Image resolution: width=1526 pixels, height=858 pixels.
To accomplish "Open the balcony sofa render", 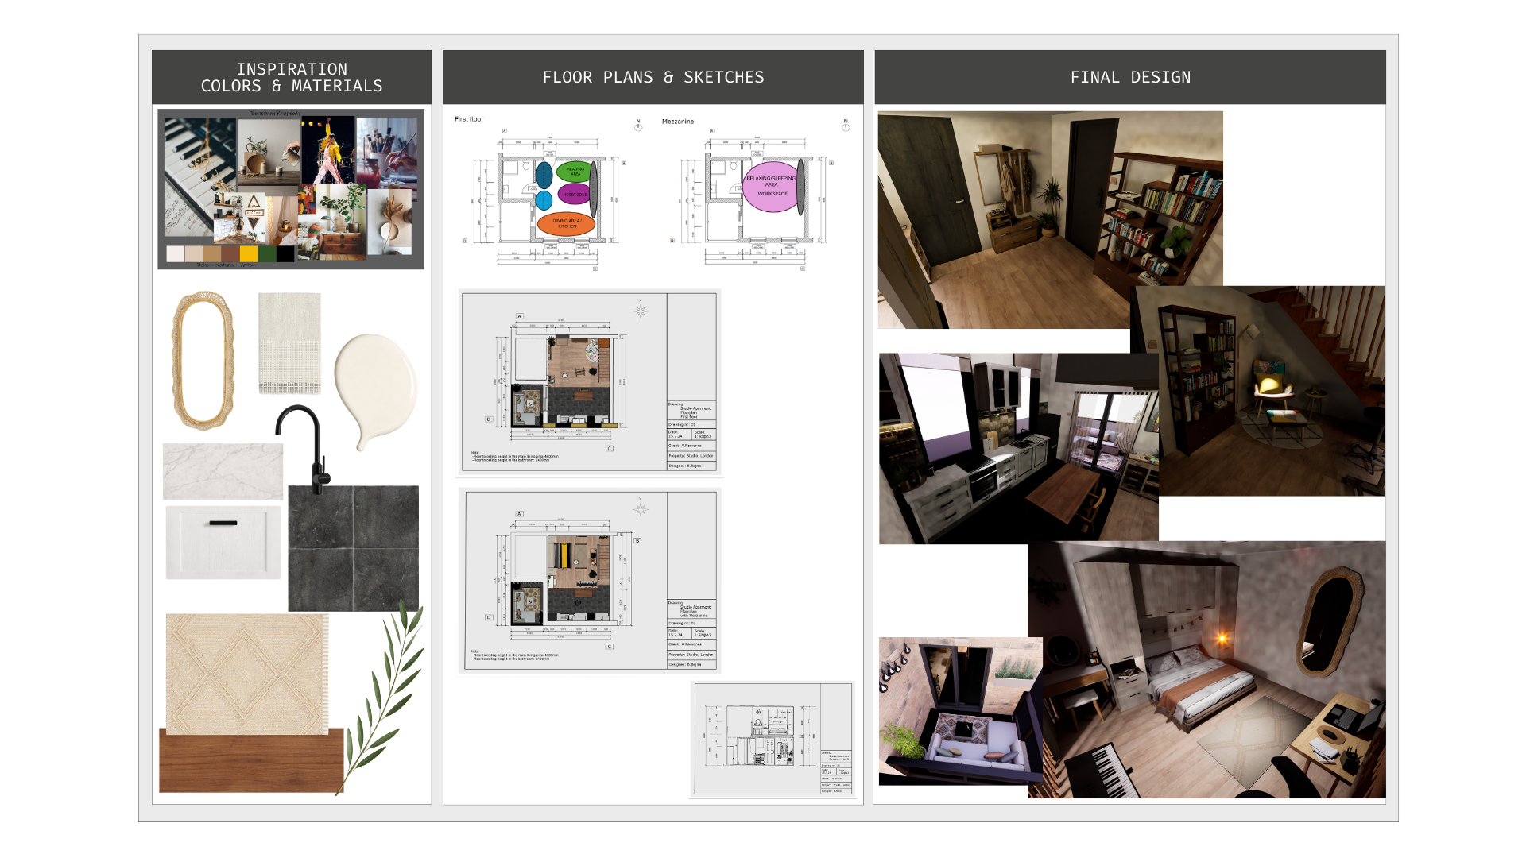I will [x=960, y=711].
